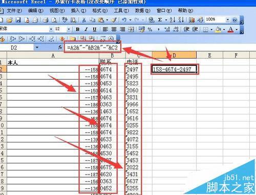Open the 插入(I) menu
The height and width of the screenshot is (195, 256).
point(78,11)
